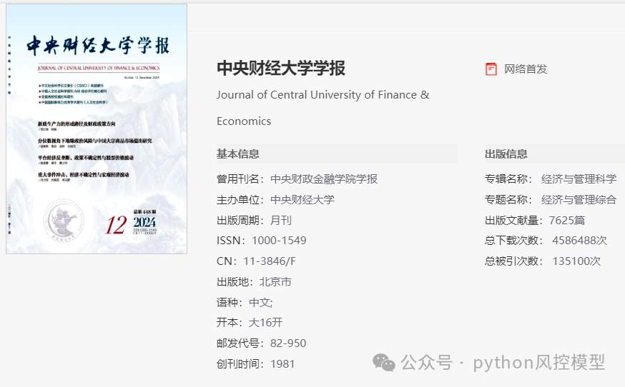Click the red 网络首发 icon
This screenshot has width=625, height=387.
click(491, 69)
